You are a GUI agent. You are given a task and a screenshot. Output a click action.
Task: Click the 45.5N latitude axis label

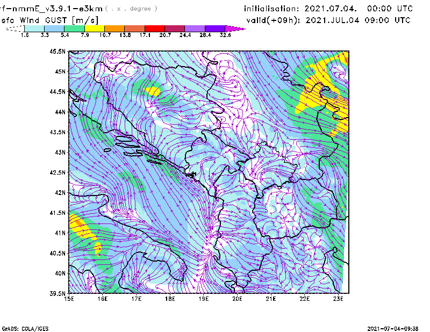coord(58,52)
